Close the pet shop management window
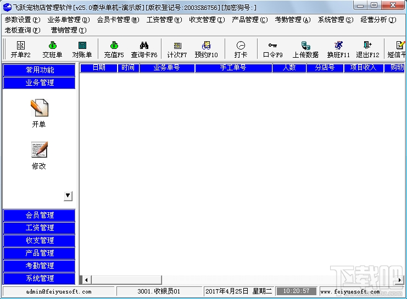 [393, 5]
